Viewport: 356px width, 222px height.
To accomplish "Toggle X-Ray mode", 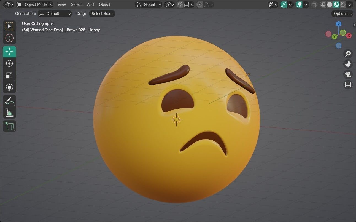I will point(314,4).
